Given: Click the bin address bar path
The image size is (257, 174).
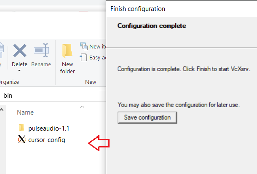Looking at the screenshot, I should [8, 96].
